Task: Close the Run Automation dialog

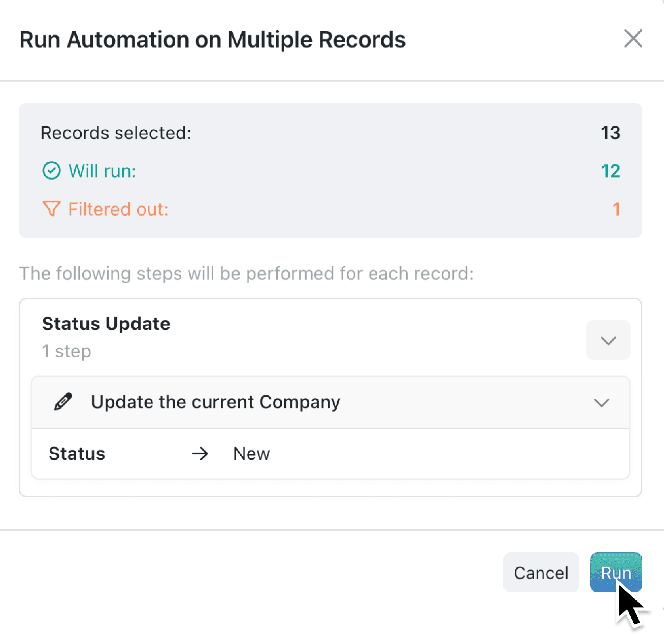Action: 633,39
